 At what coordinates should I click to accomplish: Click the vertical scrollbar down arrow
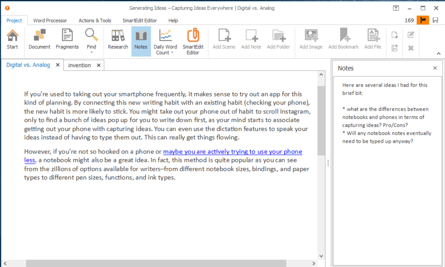point(321,256)
